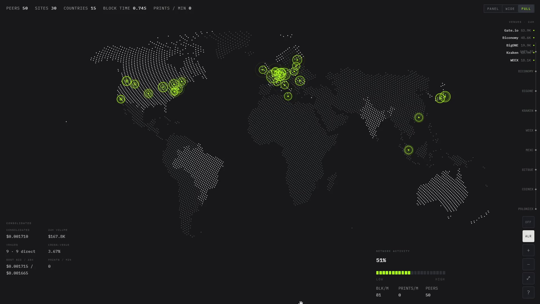Toggle the ALR button
This screenshot has width=540, height=304.
[528, 236]
